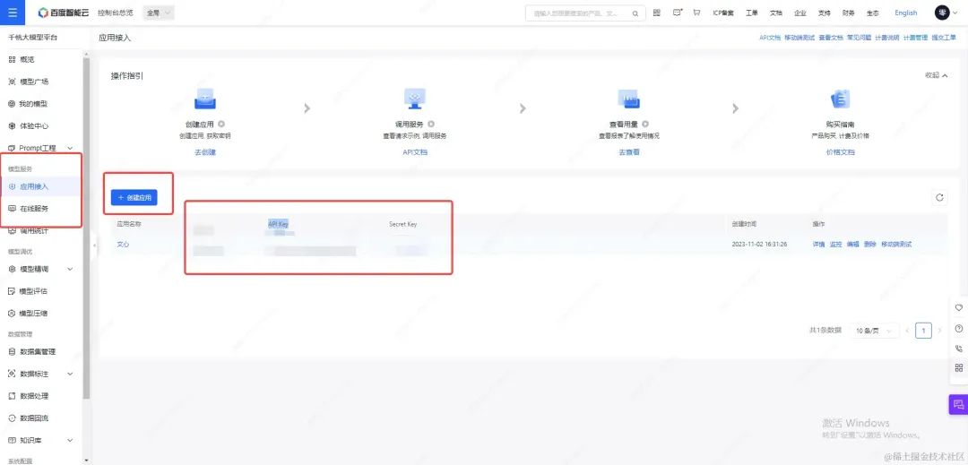Click 编辑 for the 文心 app

[x=852, y=245]
